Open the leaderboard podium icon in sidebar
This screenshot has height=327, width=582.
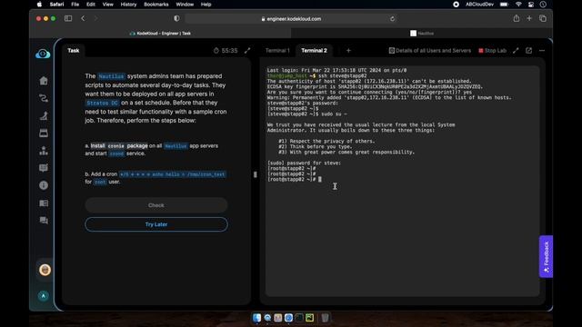tap(44, 151)
